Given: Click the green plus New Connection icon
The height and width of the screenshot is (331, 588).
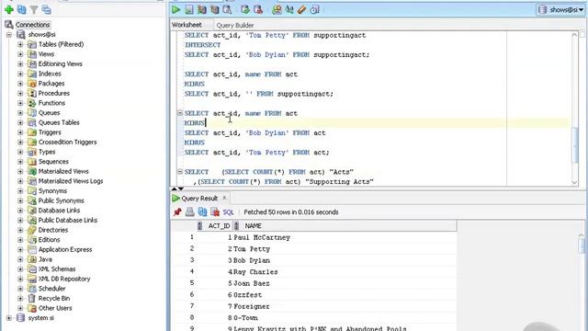Looking at the screenshot, I should [9, 10].
